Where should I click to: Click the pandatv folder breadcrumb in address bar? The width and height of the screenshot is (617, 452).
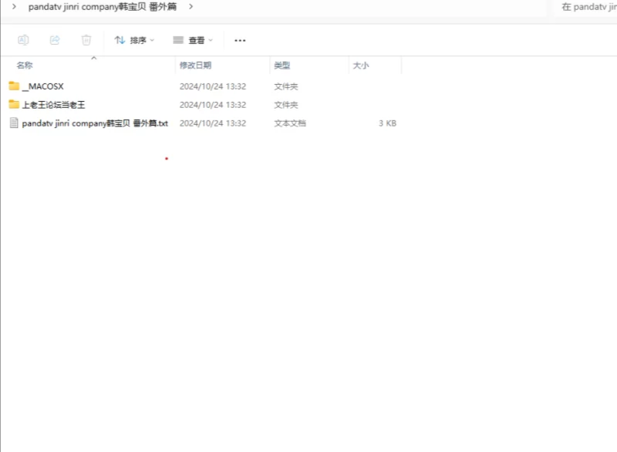click(x=102, y=7)
